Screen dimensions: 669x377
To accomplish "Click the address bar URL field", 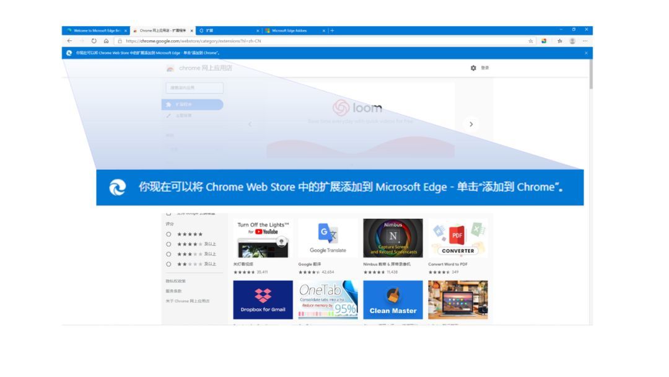I will (324, 41).
